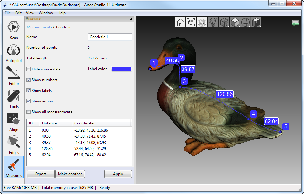Open the View menu

pyautogui.click(x=30, y=13)
